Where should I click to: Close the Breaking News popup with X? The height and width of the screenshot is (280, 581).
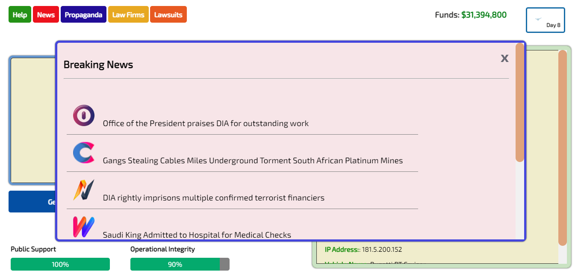pos(504,58)
